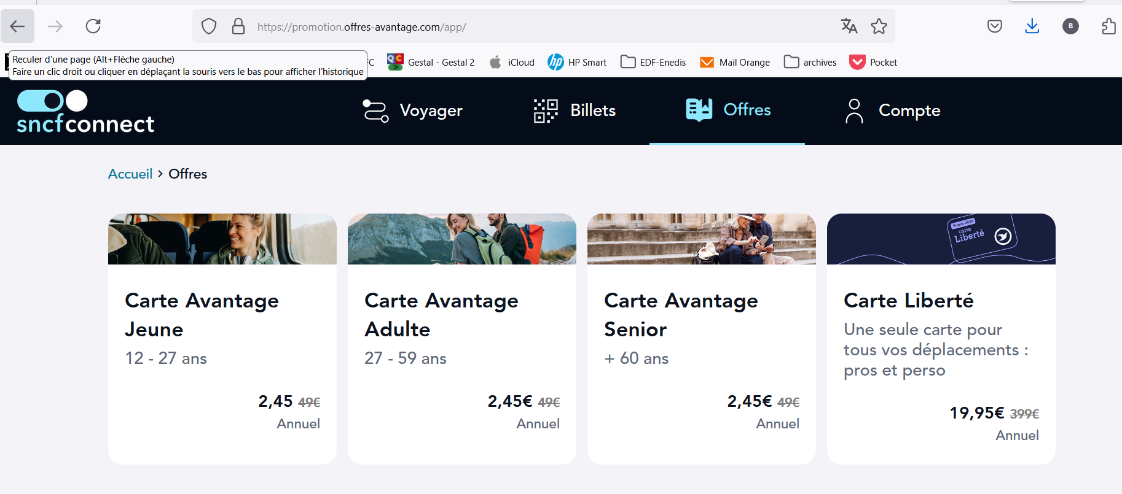
Task: Select the Carte Liberté title
Action: click(909, 301)
